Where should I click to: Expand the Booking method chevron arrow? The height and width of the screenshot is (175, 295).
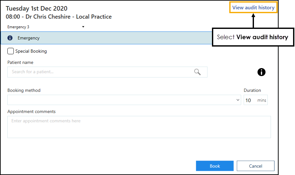[238, 100]
